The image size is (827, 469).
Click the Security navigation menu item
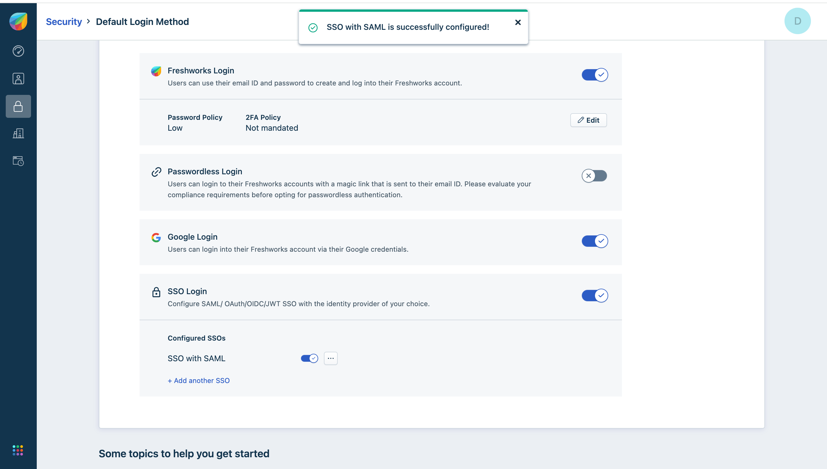pos(18,106)
